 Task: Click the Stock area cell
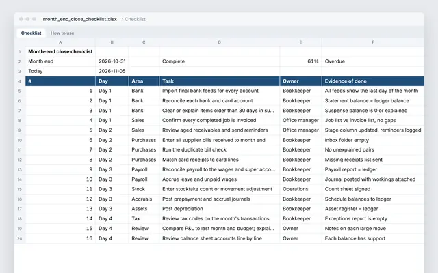point(144,189)
